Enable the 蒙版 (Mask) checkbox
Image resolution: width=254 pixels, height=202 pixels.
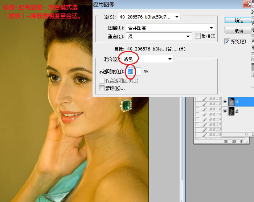102,88
